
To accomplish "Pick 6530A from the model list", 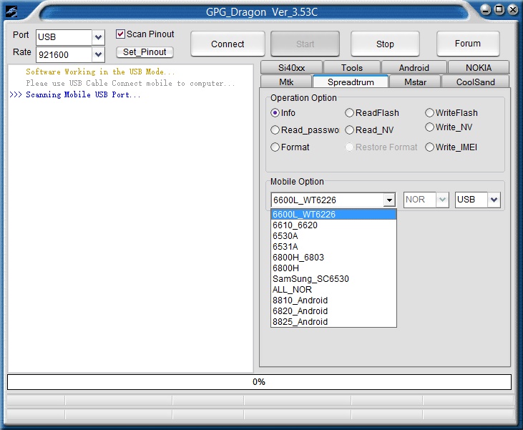I will click(x=333, y=236).
